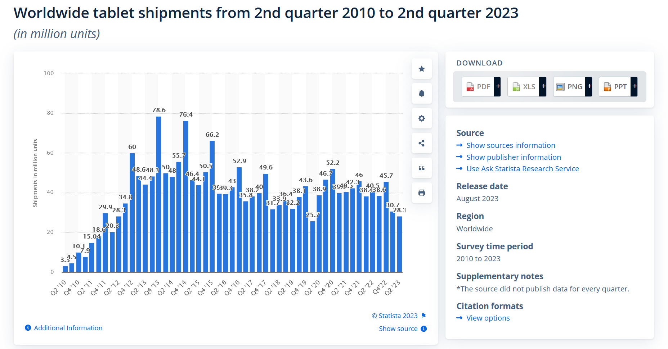
Task: Click the bar labeled 66.2
Action: (212, 207)
